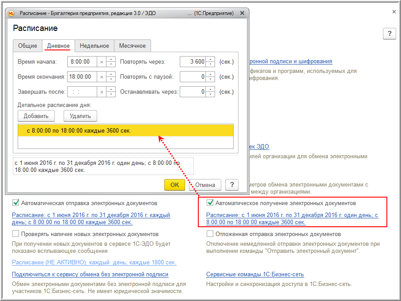Click the Время начала input field
Image resolution: width=401 pixels, height=301 pixels.
[82, 62]
